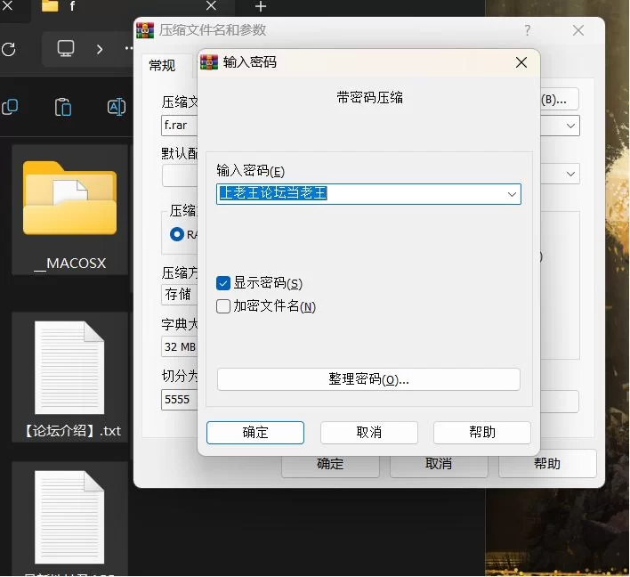Viewport: 630px width, 577px height.
Task: Switch to the 常规 tab
Action: (162, 66)
